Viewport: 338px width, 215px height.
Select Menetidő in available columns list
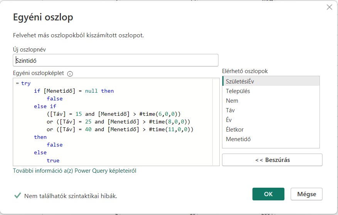pos(271,139)
